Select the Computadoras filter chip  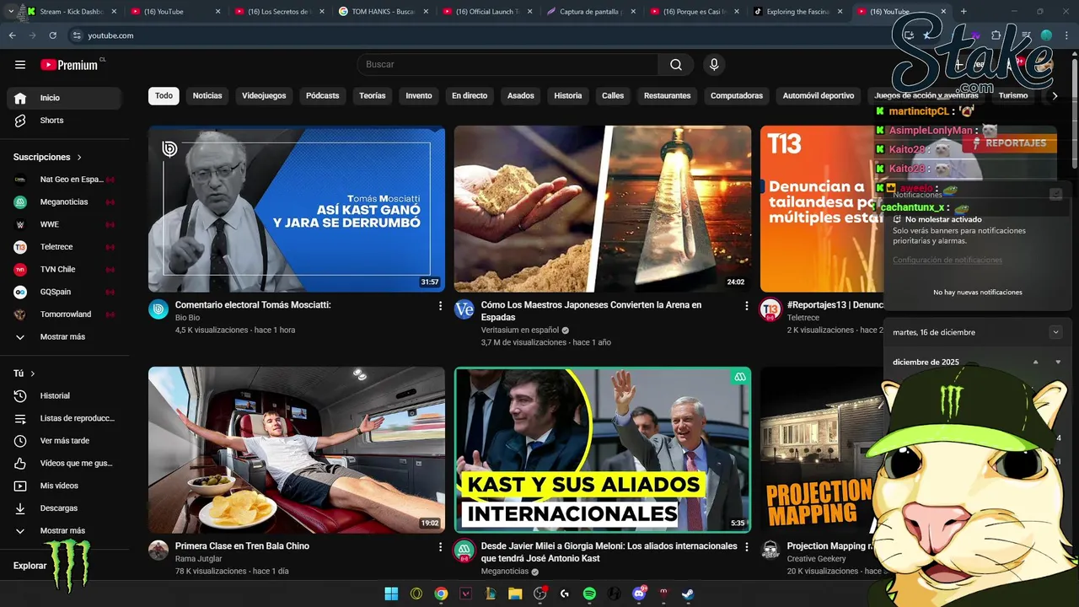tap(737, 96)
